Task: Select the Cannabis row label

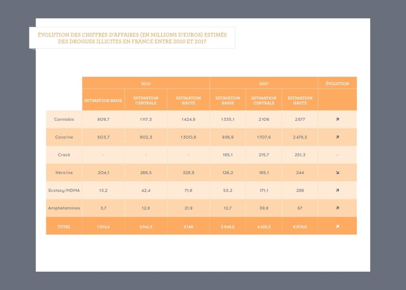Action: pyautogui.click(x=64, y=119)
